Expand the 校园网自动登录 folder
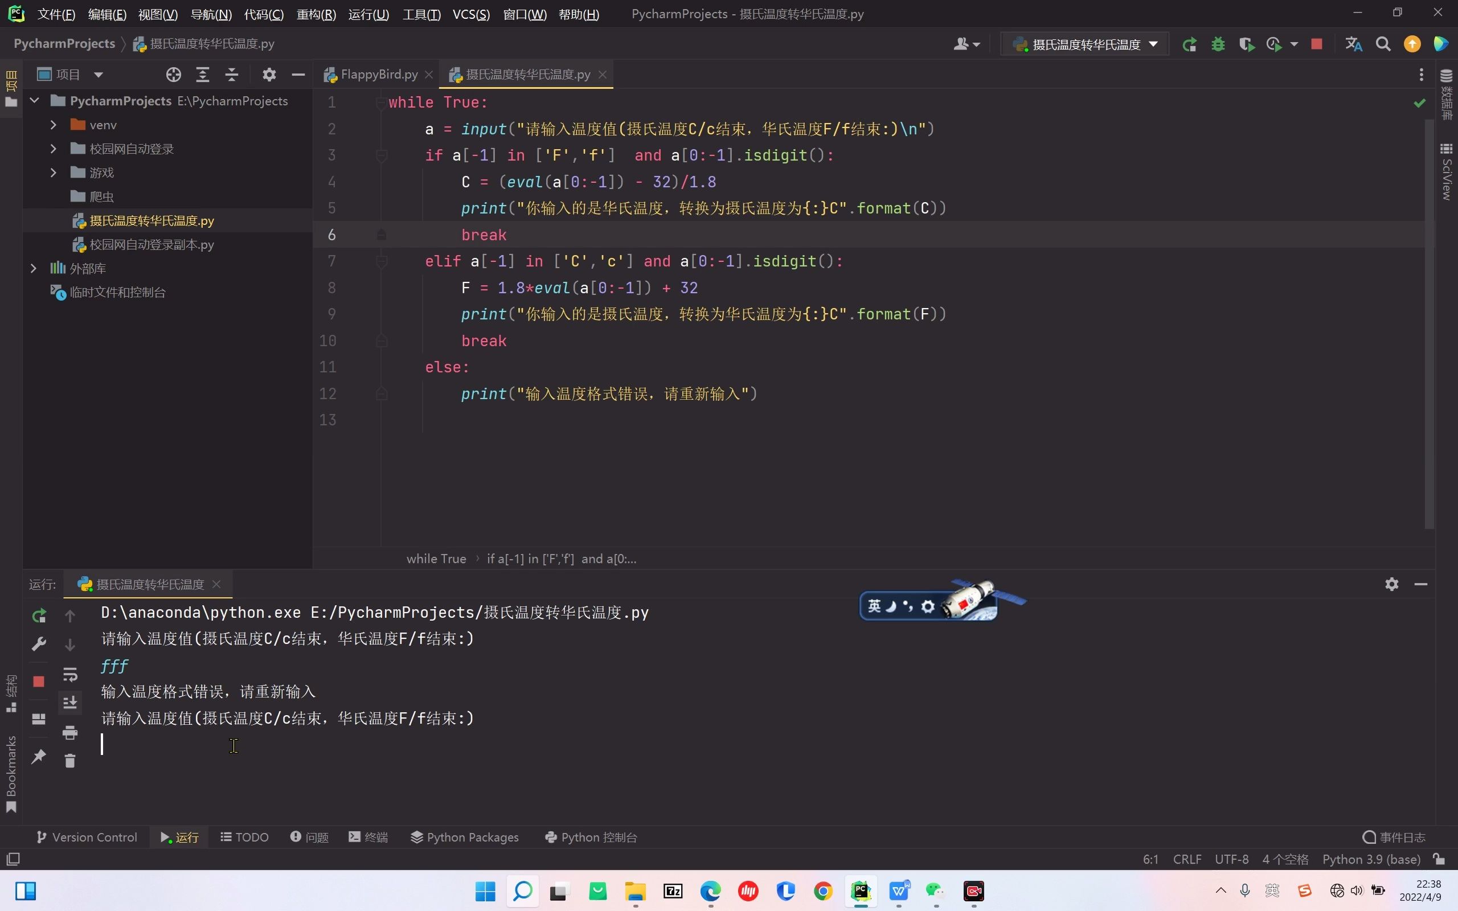The image size is (1458, 911). coord(53,149)
